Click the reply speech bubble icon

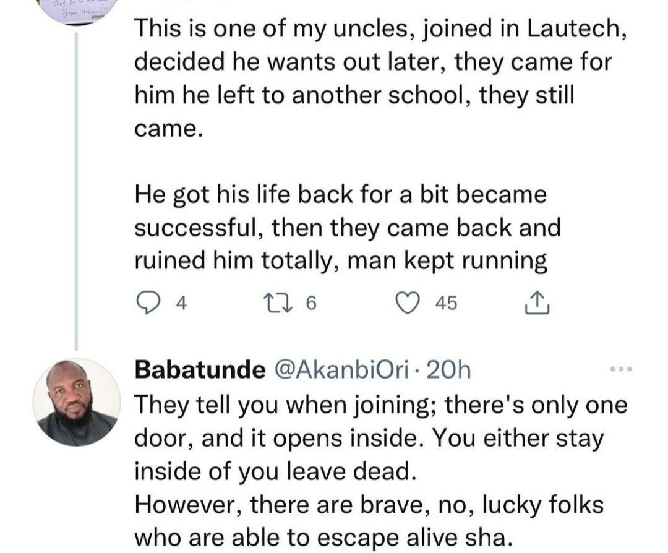coord(147,302)
